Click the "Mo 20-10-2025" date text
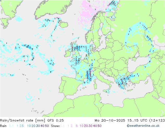The width and height of the screenshot is (165, 128). [110, 120]
